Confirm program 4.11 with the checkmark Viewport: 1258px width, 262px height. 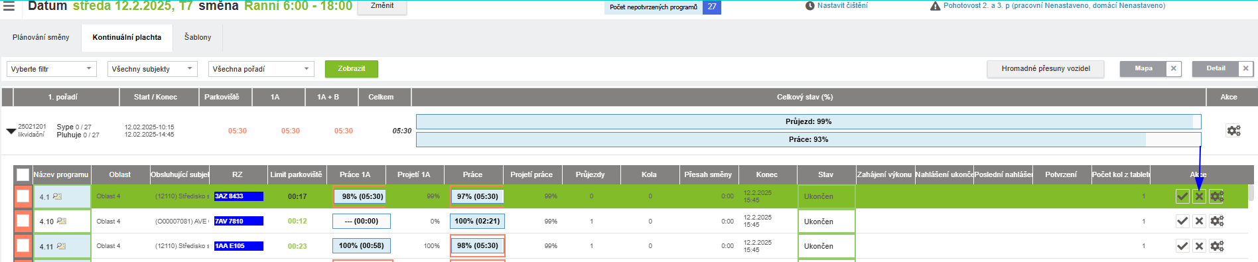[x=1182, y=246]
